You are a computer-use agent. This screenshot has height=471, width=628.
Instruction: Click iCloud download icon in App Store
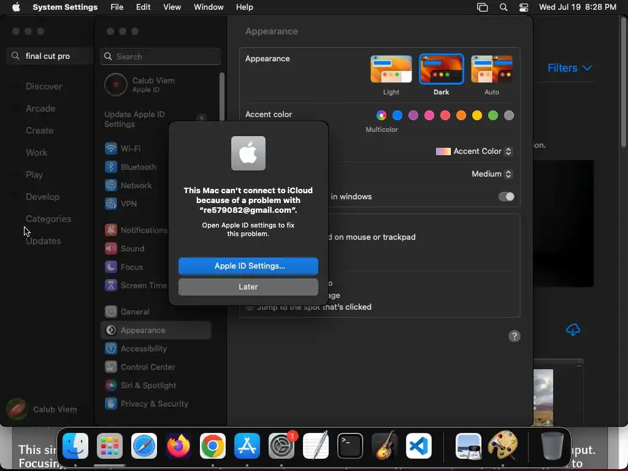tap(573, 330)
